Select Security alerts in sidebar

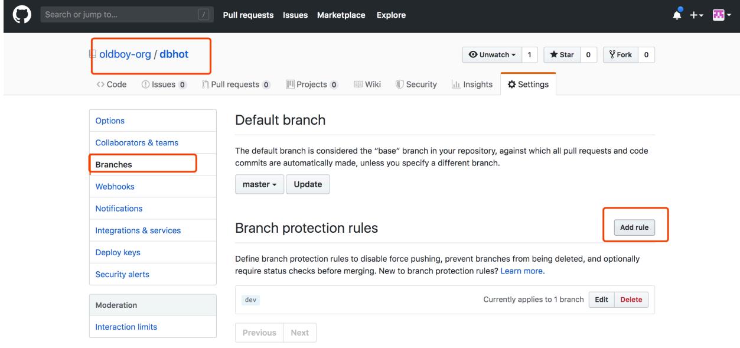point(152,274)
